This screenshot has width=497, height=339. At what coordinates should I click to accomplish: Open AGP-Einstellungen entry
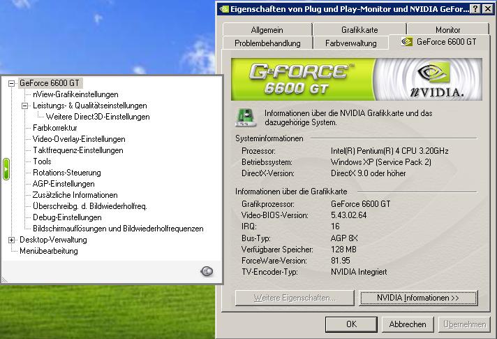tap(64, 183)
